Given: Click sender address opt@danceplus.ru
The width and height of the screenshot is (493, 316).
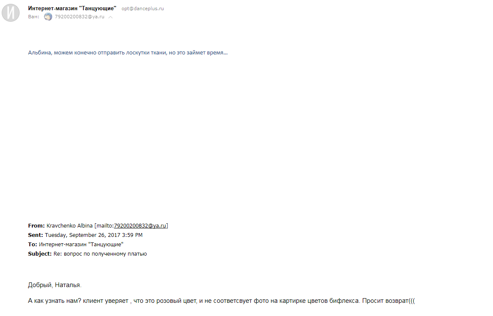Looking at the screenshot, I should click(143, 9).
